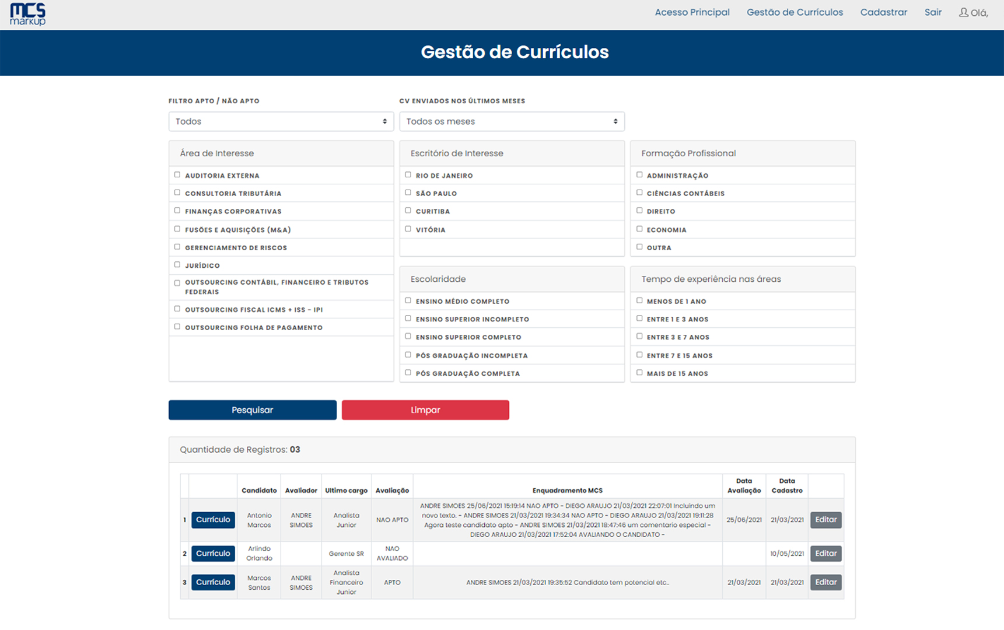Check Ensino Médio Completo

tap(408, 300)
